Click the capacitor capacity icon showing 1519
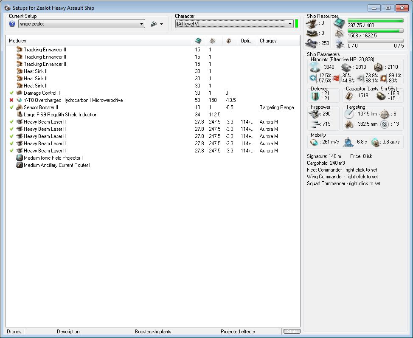Viewport: 413px width, 338px height. point(349,96)
